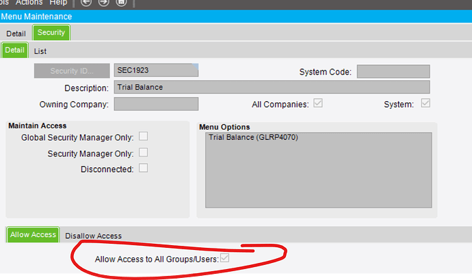Select the green Detail sub-tab
The height and width of the screenshot is (280, 472).
click(14, 50)
